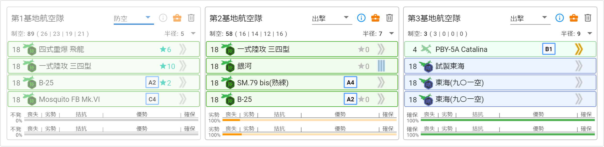
Task: Toggle improvement star ★6 on 四式重爆 飛龍
Action: point(165,49)
